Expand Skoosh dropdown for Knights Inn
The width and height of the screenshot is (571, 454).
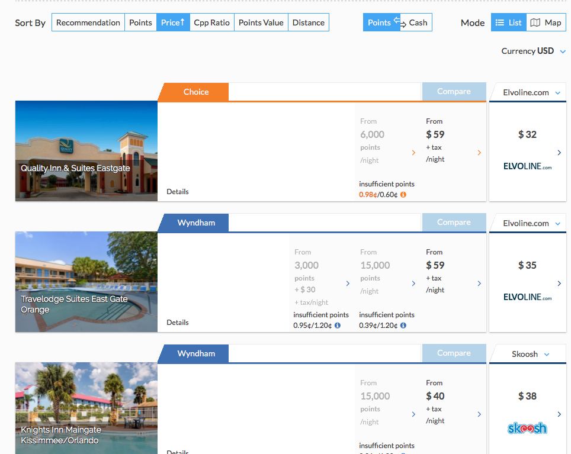pyautogui.click(x=531, y=354)
